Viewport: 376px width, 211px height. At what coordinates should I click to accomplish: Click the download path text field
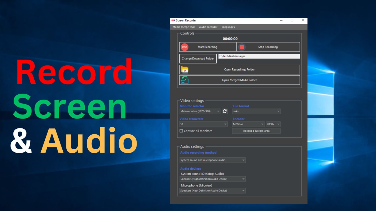[x=259, y=56]
